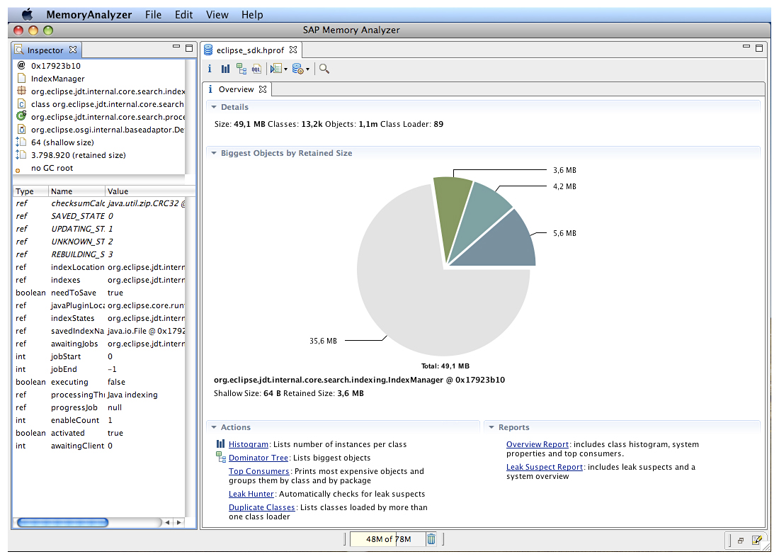The width and height of the screenshot is (779, 559).
Task: Click the no GC root icon
Action: pos(18,170)
